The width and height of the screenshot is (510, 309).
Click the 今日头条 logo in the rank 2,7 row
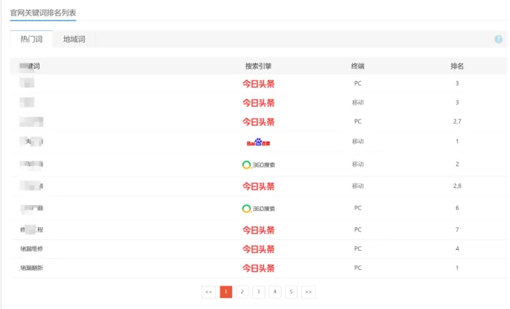coord(258,122)
